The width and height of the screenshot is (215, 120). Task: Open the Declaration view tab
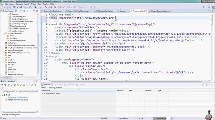[71, 85]
